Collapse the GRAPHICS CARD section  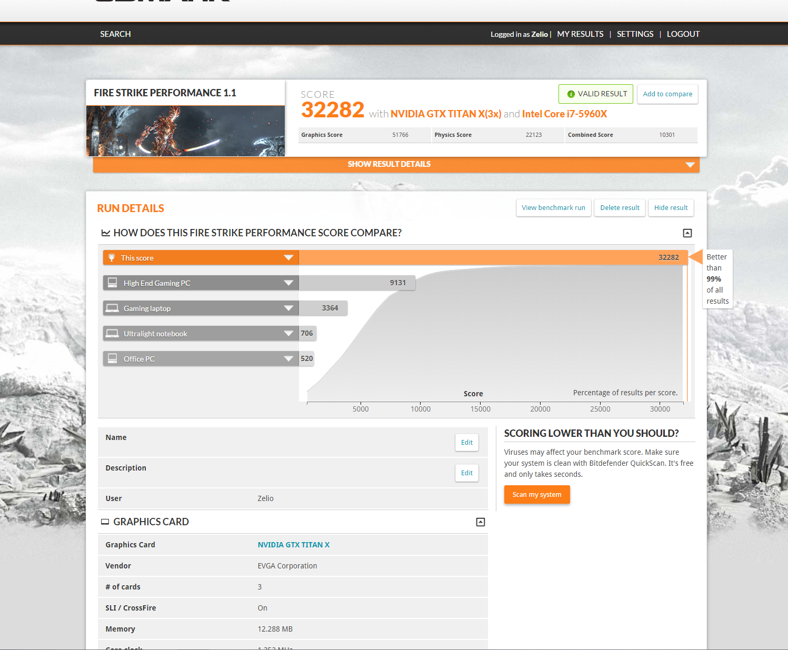coord(481,522)
